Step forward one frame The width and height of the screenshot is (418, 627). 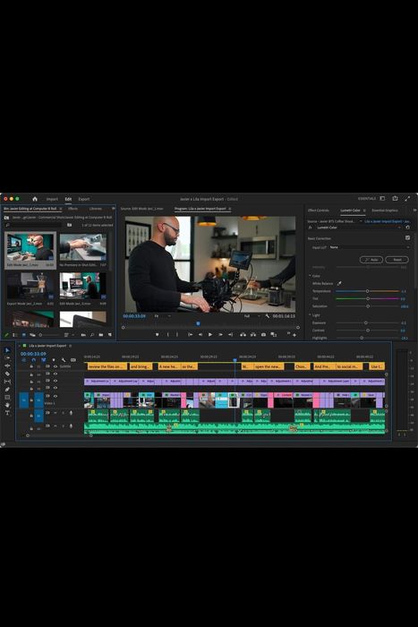(x=220, y=335)
